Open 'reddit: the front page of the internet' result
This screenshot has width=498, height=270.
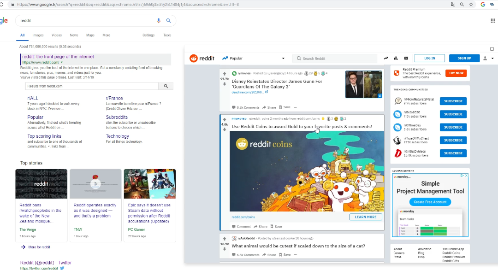point(58,57)
